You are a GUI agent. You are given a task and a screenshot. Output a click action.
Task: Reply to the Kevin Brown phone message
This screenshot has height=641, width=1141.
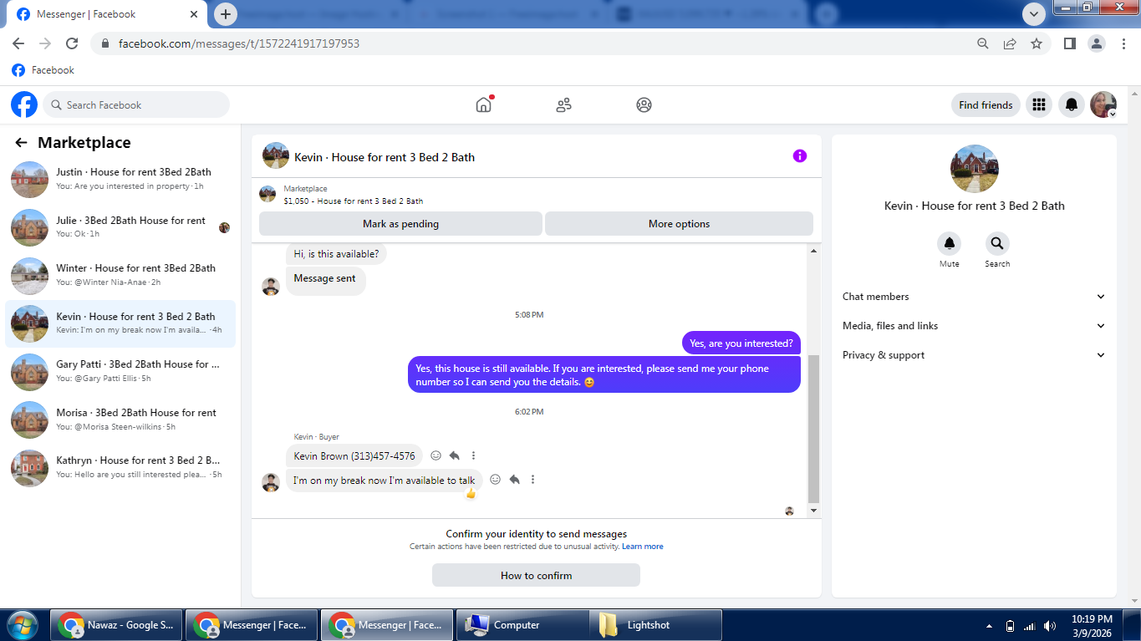coord(455,455)
